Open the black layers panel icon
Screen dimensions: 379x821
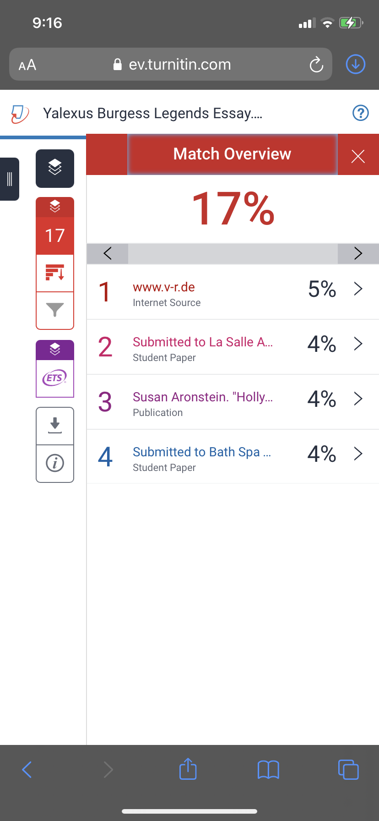[55, 168]
